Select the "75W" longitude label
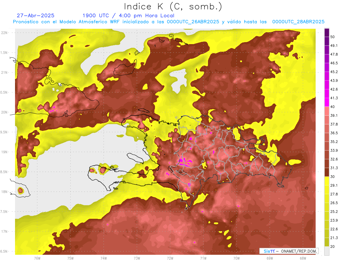The height and width of the screenshot is (262, 340). point(70,258)
